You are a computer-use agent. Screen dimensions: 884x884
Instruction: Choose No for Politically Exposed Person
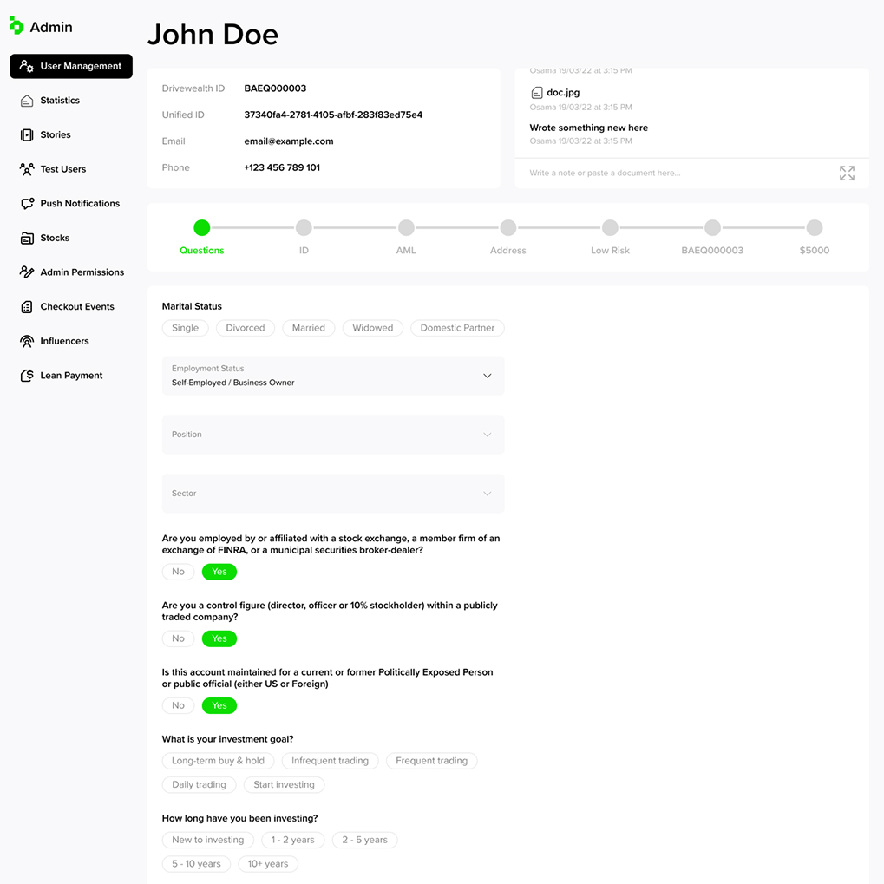178,705
